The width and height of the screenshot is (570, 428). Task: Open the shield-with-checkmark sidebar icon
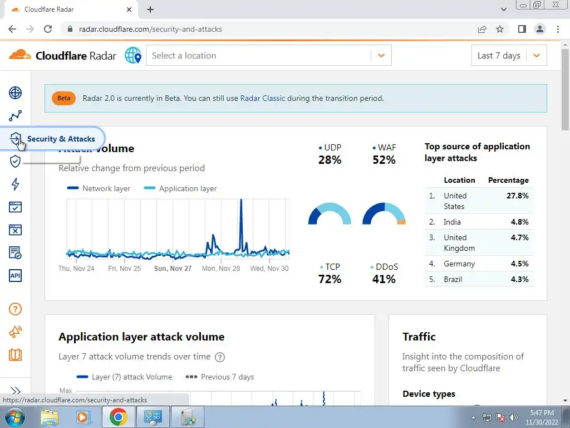click(15, 161)
